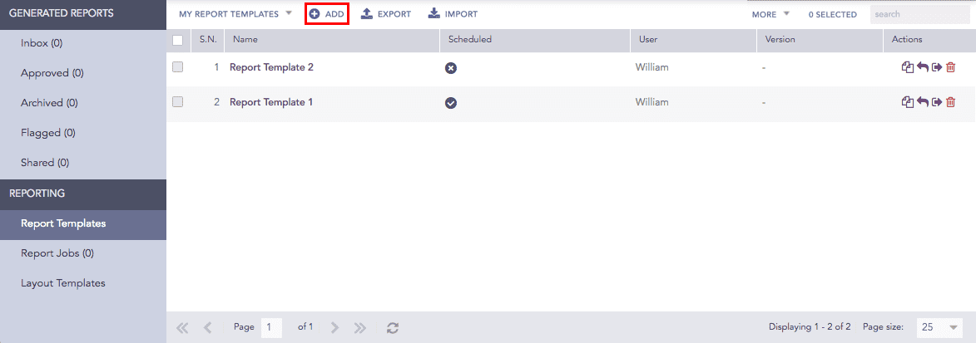Image resolution: width=976 pixels, height=343 pixels.
Task: Toggle the select-all checkbox in the table header
Action: coord(177,40)
